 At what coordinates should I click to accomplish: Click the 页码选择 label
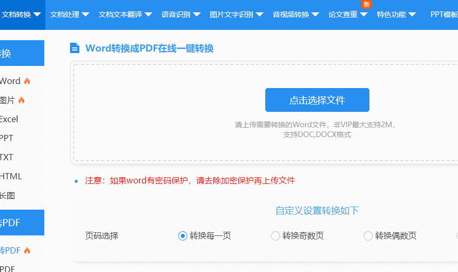pyautogui.click(x=101, y=236)
